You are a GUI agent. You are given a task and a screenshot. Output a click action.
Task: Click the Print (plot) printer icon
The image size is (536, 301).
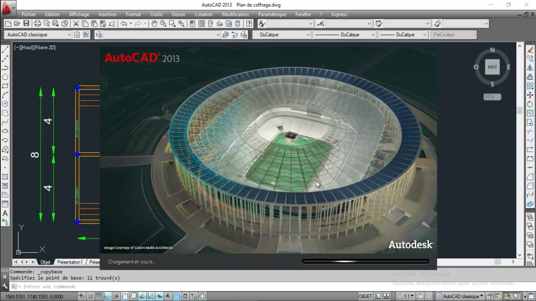pos(38,24)
